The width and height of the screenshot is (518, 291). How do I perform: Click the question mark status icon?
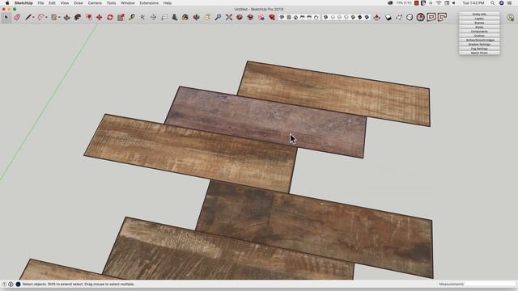[x=4, y=284]
